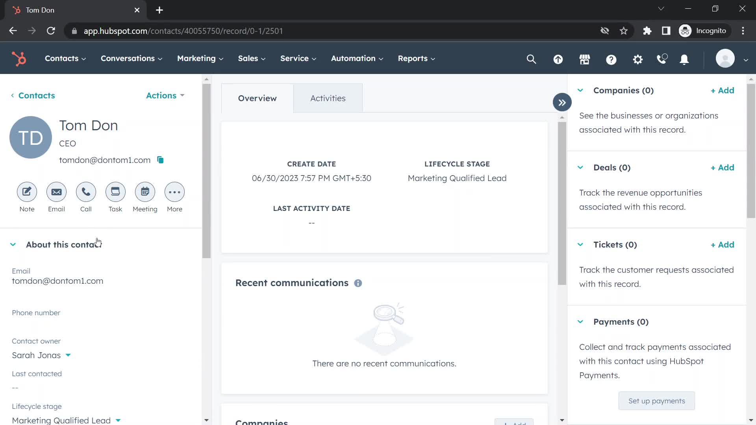Open the Actions dropdown
756x425 pixels.
point(165,96)
